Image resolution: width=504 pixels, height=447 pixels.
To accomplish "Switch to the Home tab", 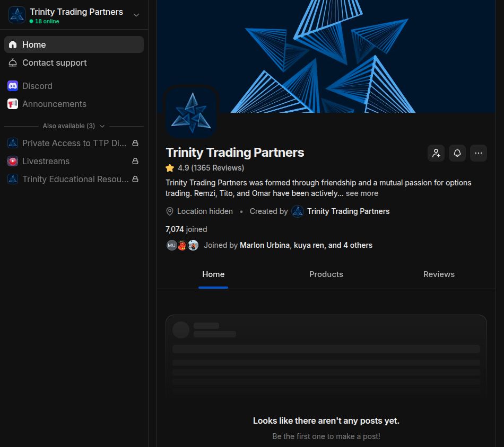I will tap(213, 274).
